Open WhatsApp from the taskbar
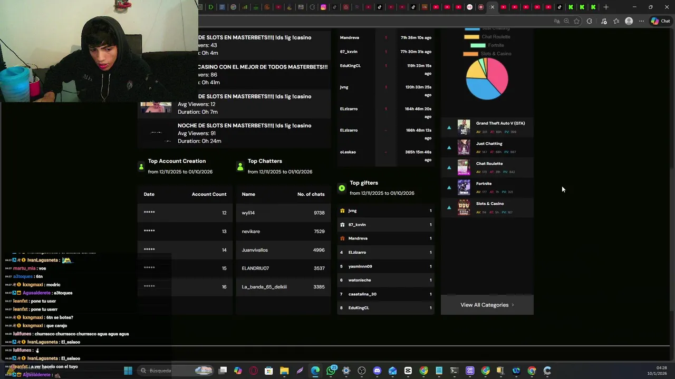Image resolution: width=675 pixels, height=379 pixels. coord(331,371)
